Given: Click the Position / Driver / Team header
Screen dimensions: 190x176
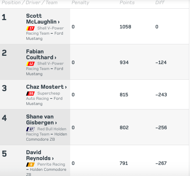Looking at the screenshot, I should [x=30, y=3].
